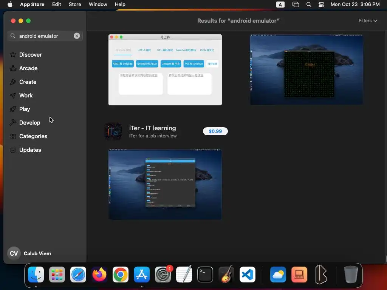Screen dimensions: 387x290
Task: Open the Unicode converter app screenshot
Action: click(165, 70)
